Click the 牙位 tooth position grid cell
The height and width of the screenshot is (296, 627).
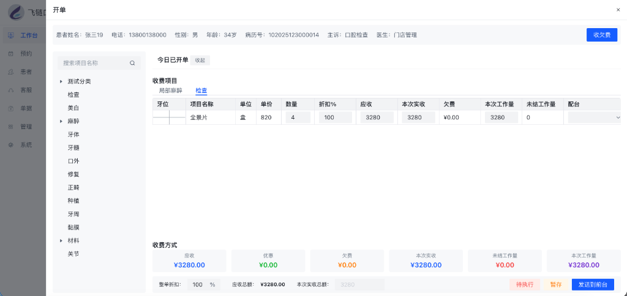(169, 117)
